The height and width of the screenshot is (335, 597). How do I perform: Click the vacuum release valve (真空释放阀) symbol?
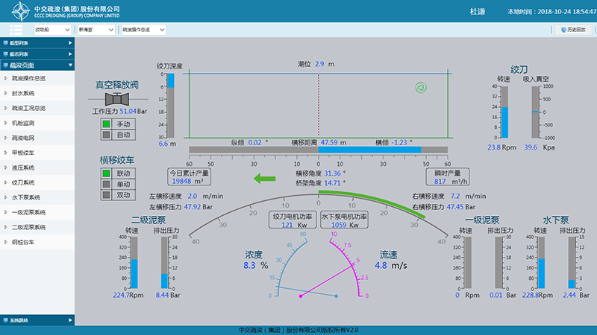click(116, 98)
